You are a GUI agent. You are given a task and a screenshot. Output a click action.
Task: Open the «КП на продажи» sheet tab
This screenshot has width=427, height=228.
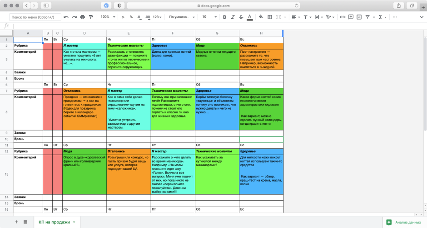click(55, 222)
